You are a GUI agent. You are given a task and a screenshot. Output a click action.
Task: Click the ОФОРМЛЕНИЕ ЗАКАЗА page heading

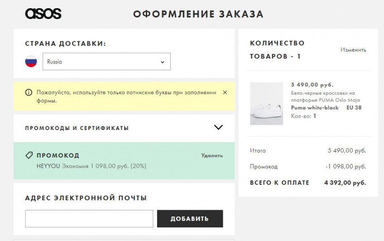pyautogui.click(x=198, y=14)
